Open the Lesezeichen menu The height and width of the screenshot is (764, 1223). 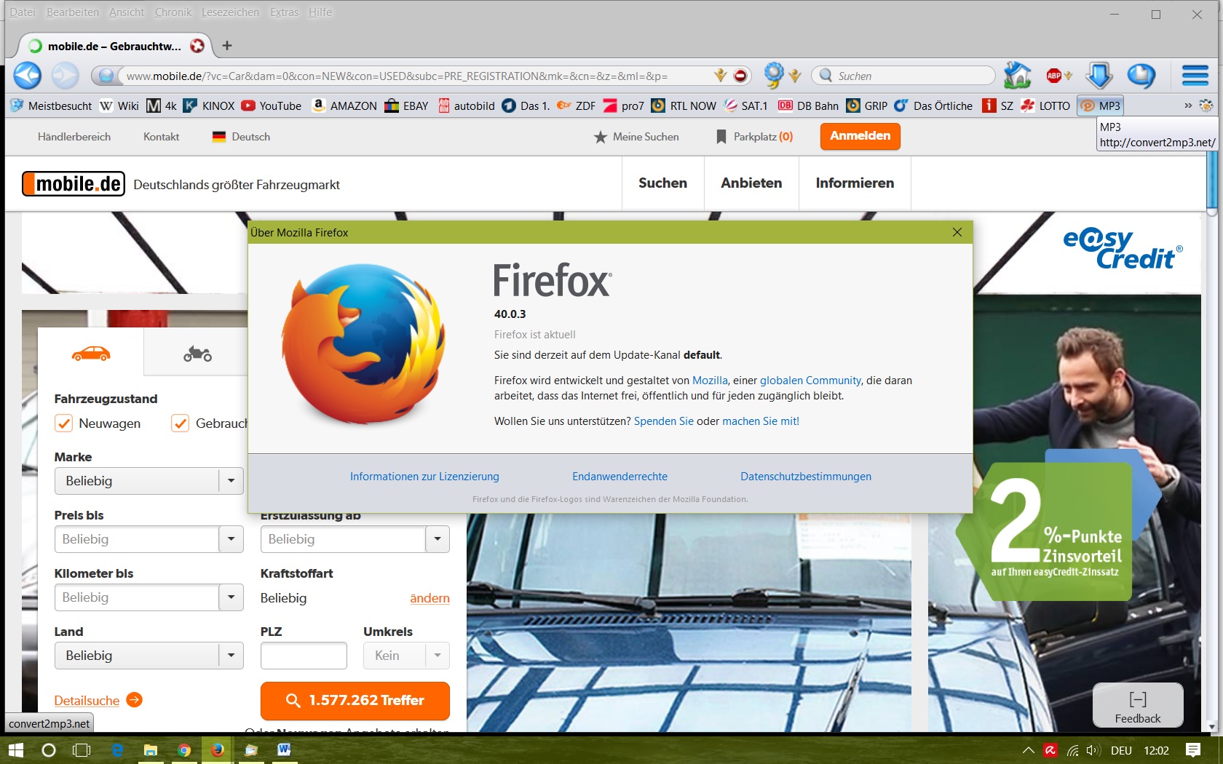[230, 12]
